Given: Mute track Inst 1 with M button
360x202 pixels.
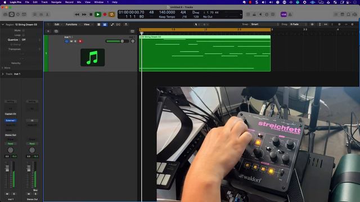Looking at the screenshot, I should tap(71, 41).
